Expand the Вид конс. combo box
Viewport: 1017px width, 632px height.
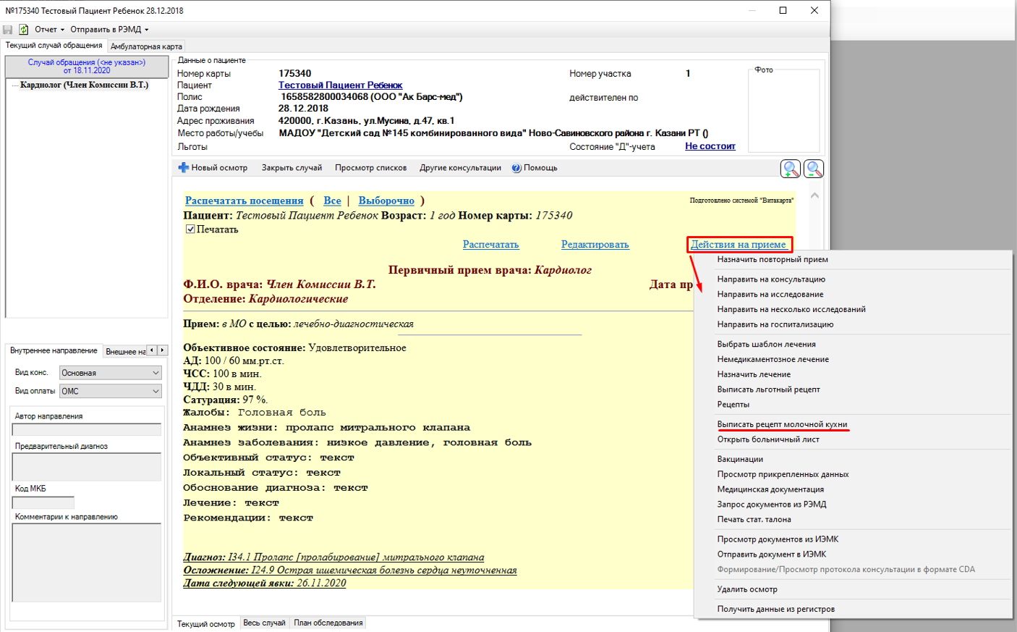click(156, 373)
